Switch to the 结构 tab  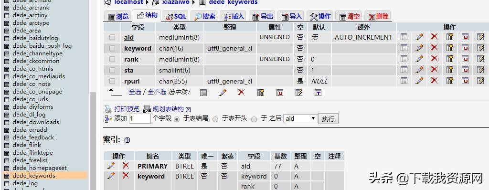point(147,16)
